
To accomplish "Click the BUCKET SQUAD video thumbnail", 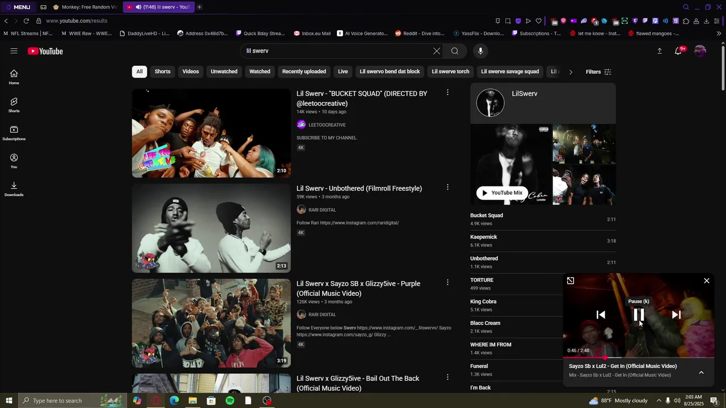I will 212,133.
